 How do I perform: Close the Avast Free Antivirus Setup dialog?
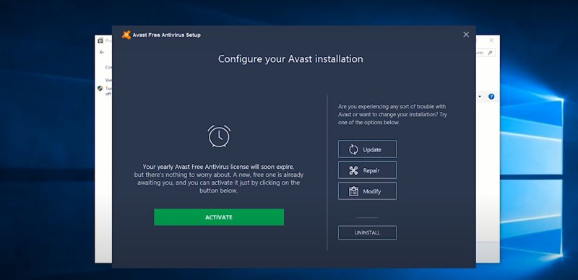(466, 34)
